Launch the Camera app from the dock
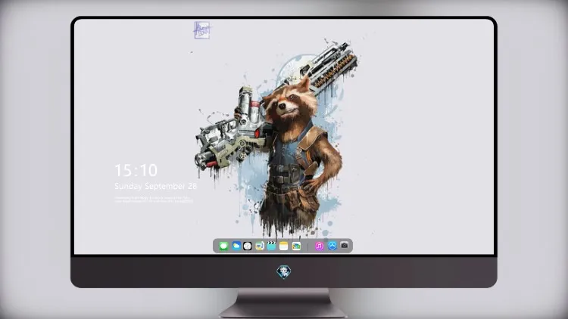 click(345, 246)
